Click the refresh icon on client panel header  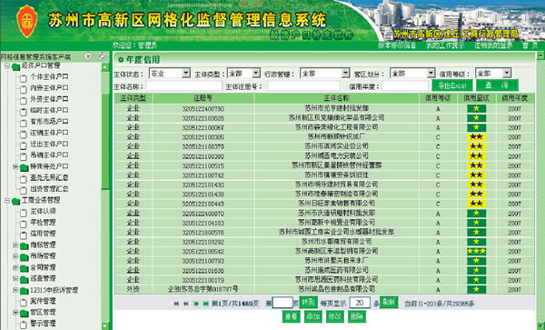point(102,56)
